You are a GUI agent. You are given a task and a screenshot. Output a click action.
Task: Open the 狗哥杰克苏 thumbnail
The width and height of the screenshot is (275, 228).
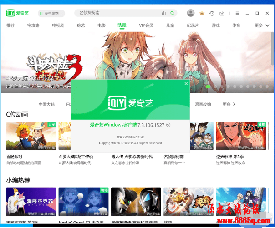[31, 202]
